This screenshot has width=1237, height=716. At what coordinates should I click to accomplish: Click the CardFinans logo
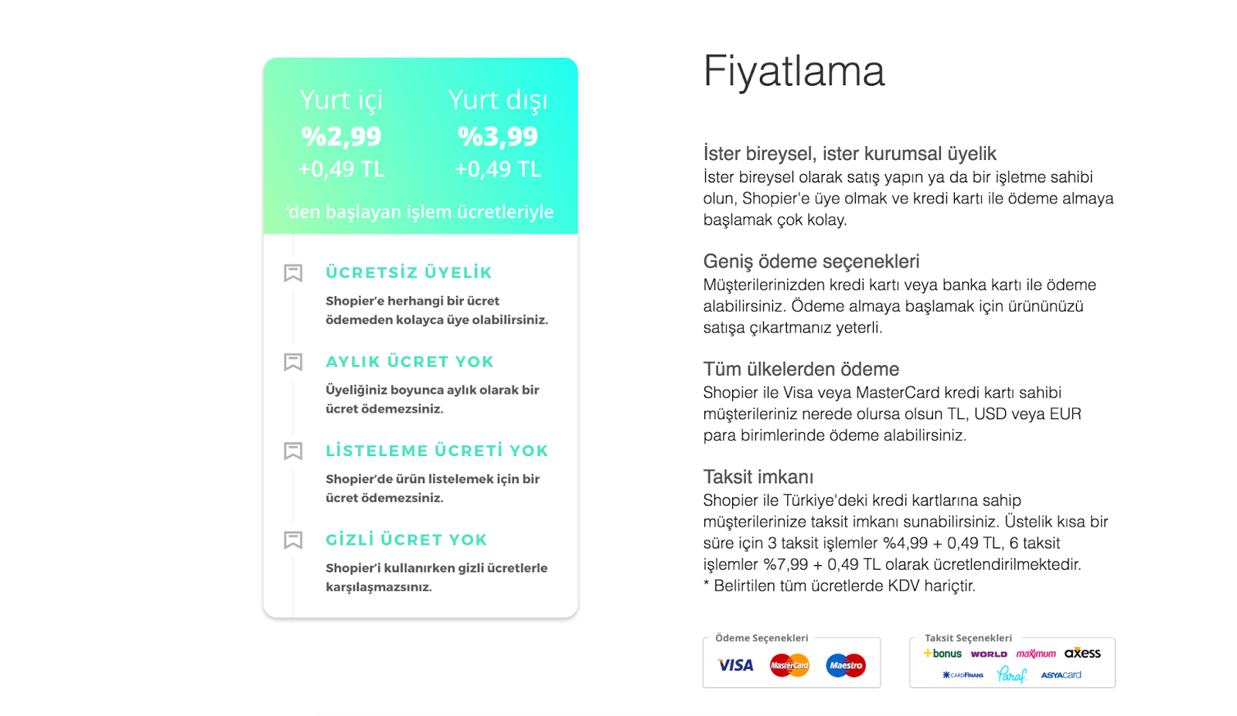[963, 675]
